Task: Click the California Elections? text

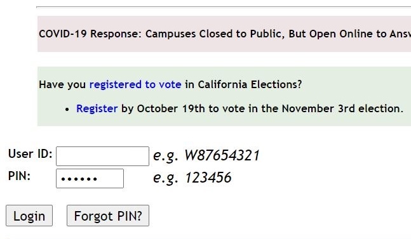Action: click(x=250, y=85)
